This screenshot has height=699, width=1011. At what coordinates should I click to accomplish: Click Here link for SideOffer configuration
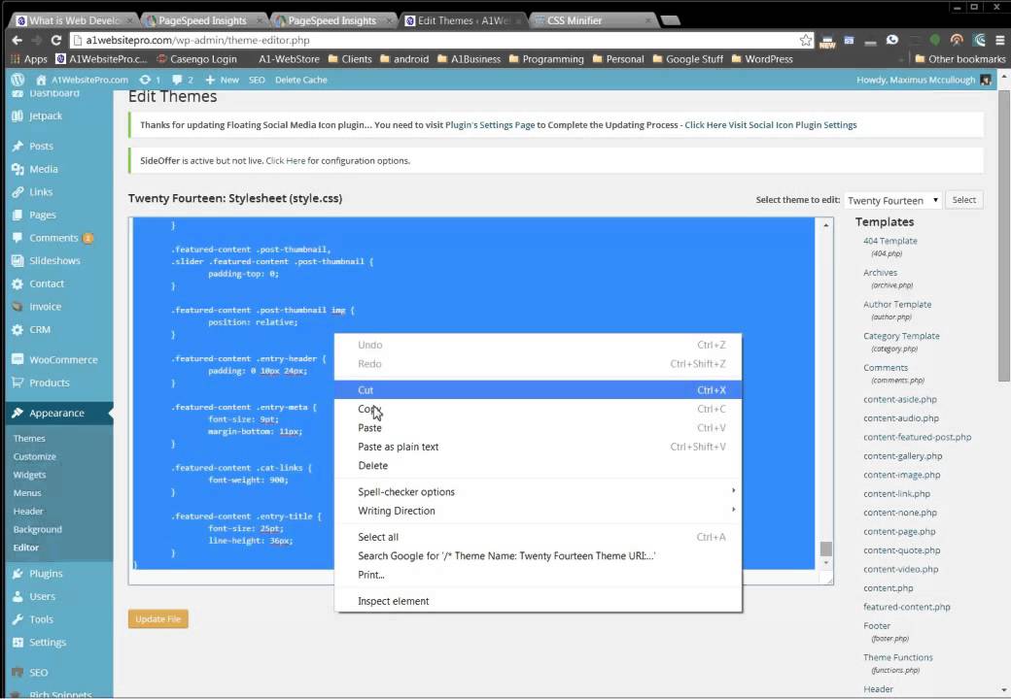pyautogui.click(x=286, y=161)
